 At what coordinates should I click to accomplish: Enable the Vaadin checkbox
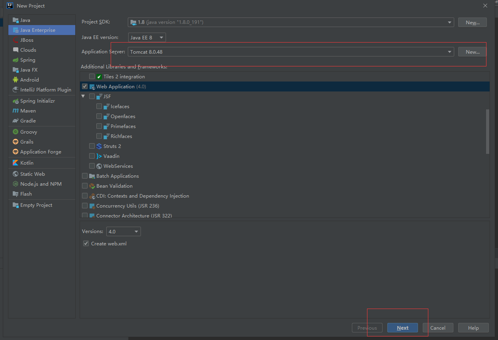coord(92,156)
